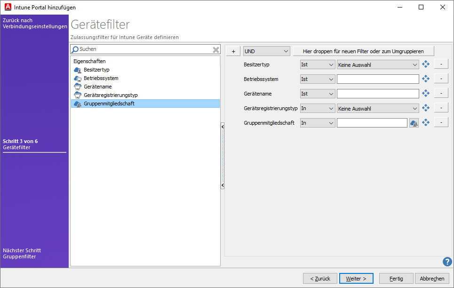Click the magnifier search icon
454x288 pixels.
[x=75, y=49]
